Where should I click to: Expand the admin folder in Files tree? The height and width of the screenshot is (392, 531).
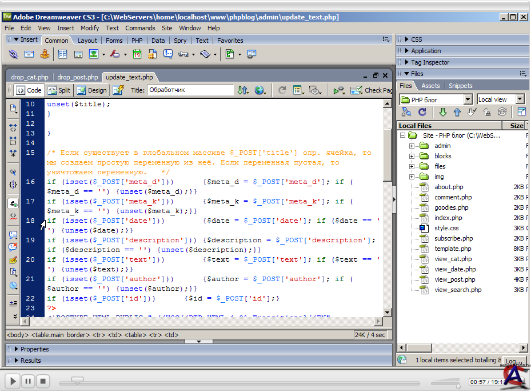[412, 146]
